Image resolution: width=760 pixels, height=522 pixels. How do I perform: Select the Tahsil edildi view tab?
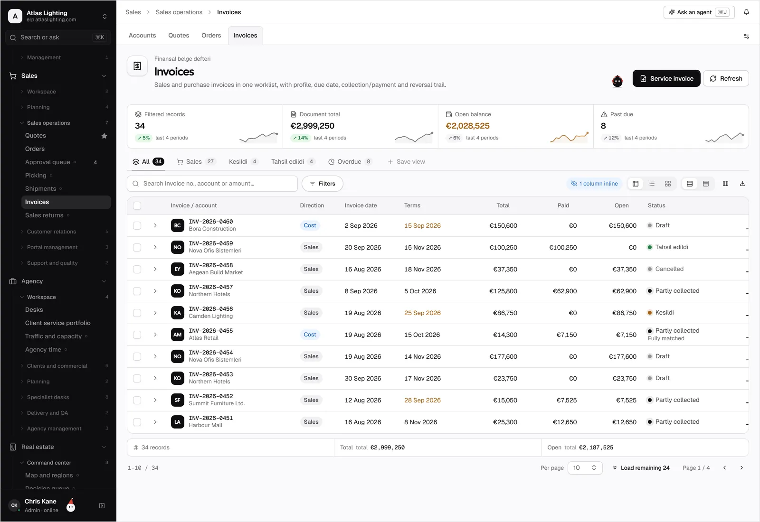click(293, 162)
